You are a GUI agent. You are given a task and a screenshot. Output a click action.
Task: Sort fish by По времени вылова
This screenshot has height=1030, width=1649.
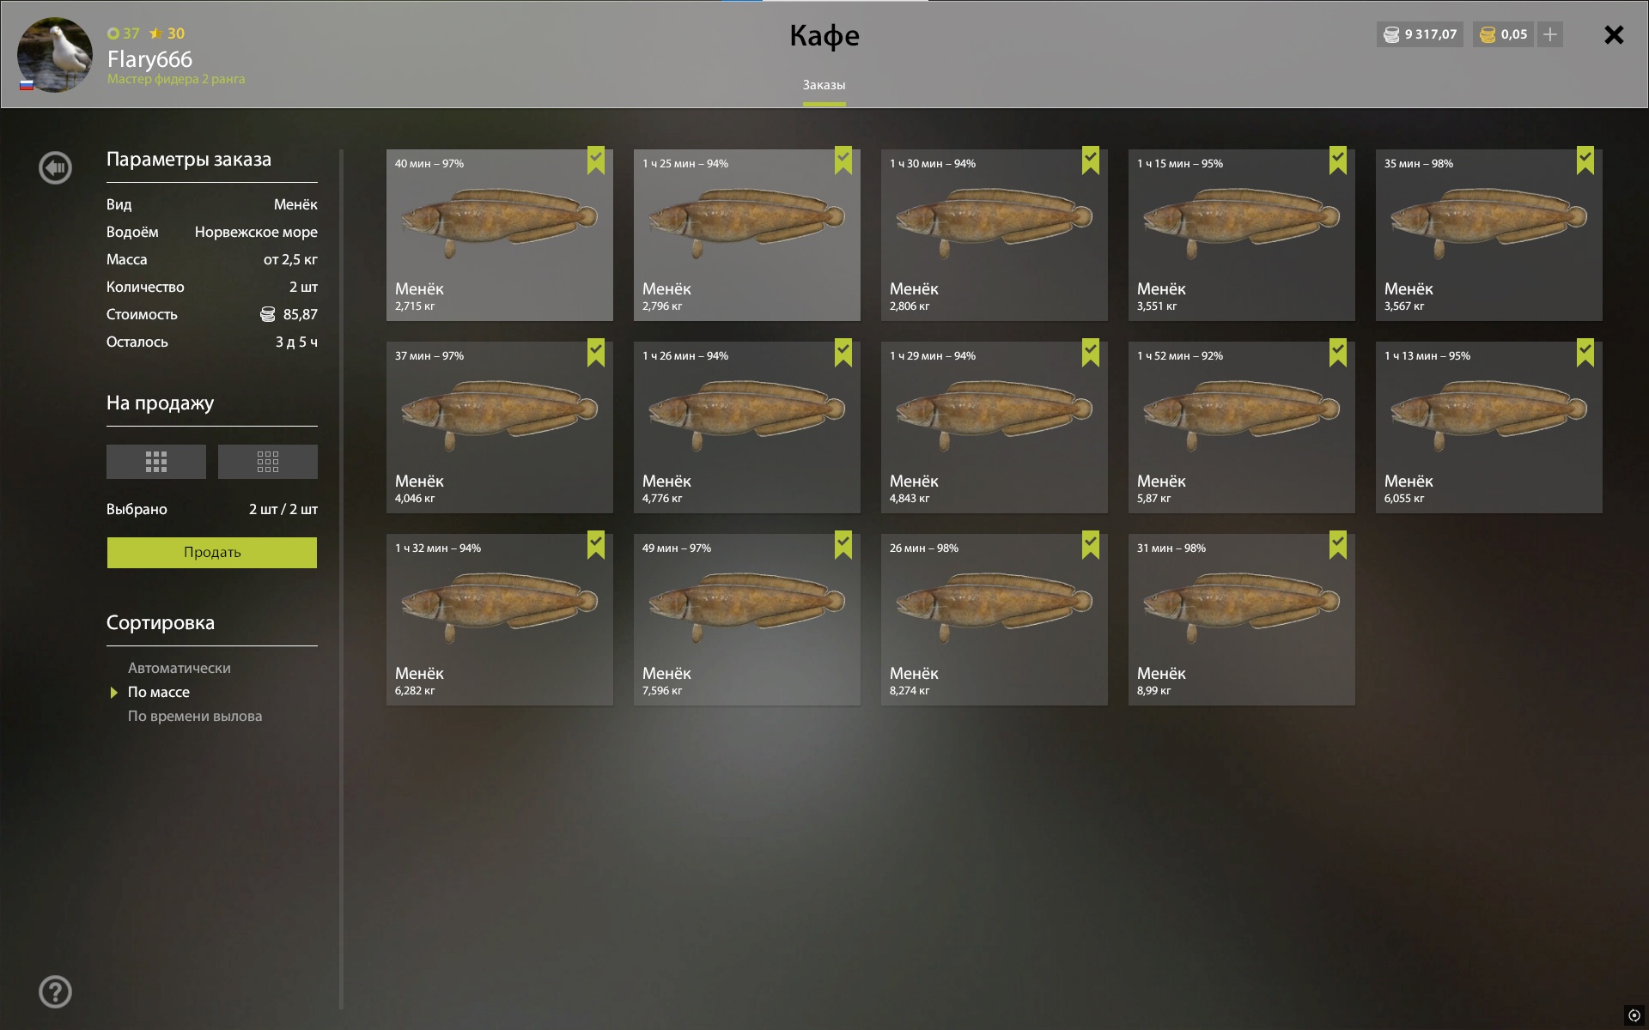pyautogui.click(x=195, y=716)
